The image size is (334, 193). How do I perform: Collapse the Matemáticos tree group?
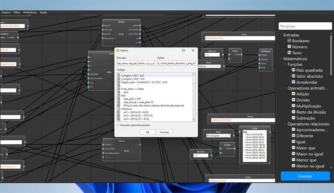[x=281, y=59]
